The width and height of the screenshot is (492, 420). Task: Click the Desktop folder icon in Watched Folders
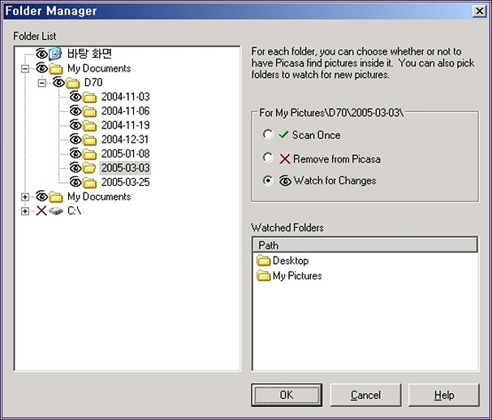click(x=263, y=261)
